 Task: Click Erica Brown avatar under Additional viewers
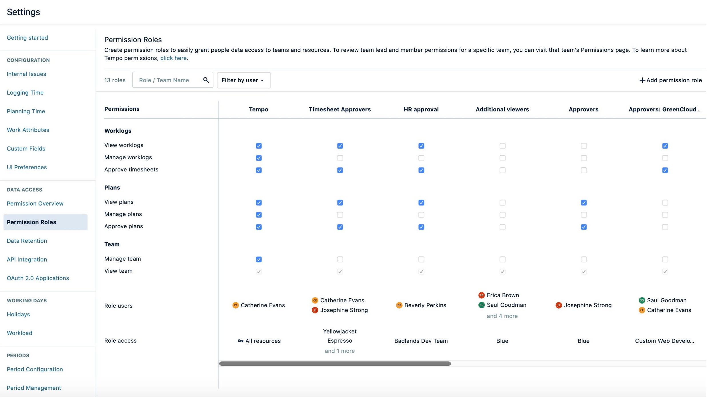click(x=481, y=295)
